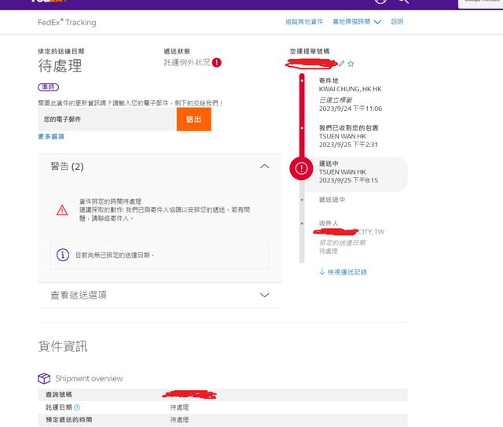This screenshot has width=503, height=427.
Task: Click the purple info circle icon
Action: 62,255
